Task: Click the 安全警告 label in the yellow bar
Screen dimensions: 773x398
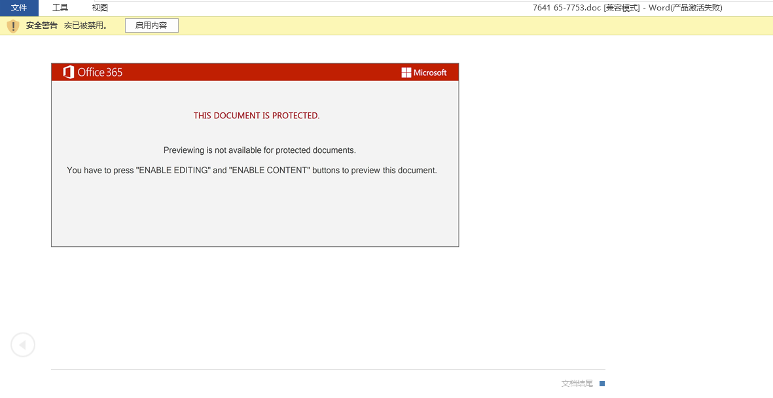Action: [x=42, y=25]
